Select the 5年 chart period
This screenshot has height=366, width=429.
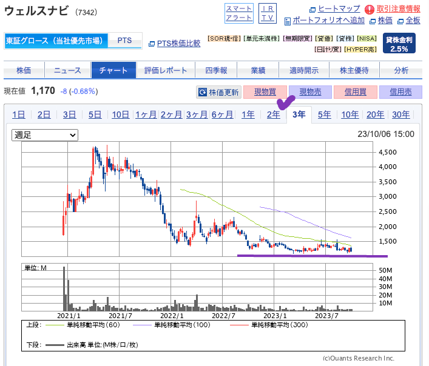[325, 115]
